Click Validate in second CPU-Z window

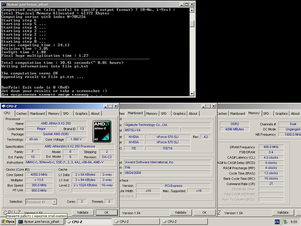(181, 212)
